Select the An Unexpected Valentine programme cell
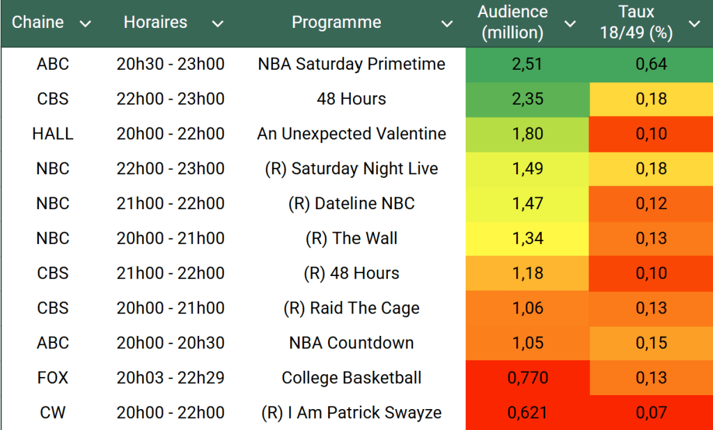The image size is (713, 430). coord(352,134)
